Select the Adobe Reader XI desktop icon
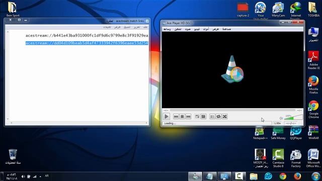Viewport: 322px width, 181px height. pyautogui.click(x=313, y=60)
